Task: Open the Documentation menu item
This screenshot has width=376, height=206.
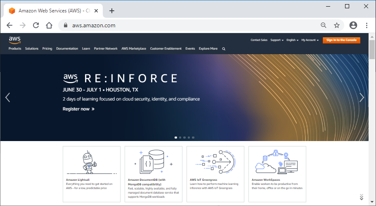Action: 67,48
